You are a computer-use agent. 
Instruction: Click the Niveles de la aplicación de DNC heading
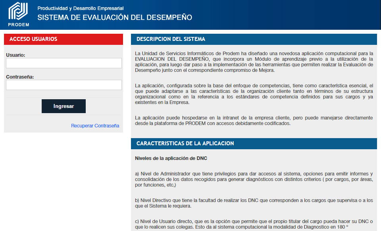(x=171, y=158)
